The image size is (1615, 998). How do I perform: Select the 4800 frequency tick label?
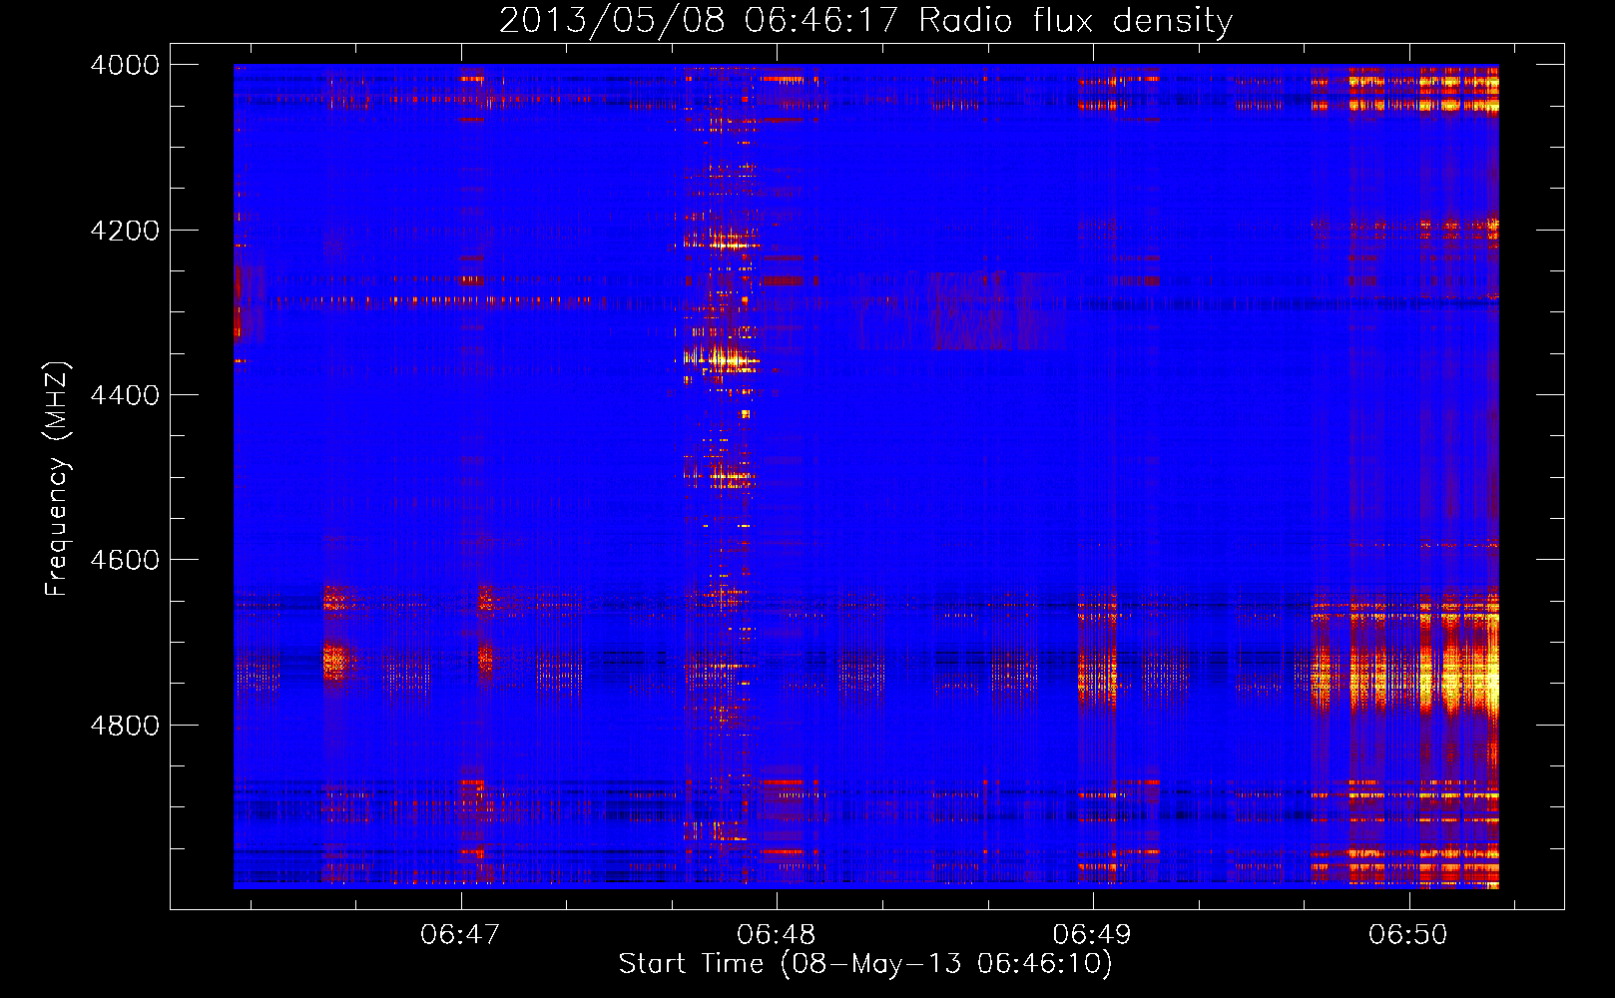pyautogui.click(x=125, y=725)
